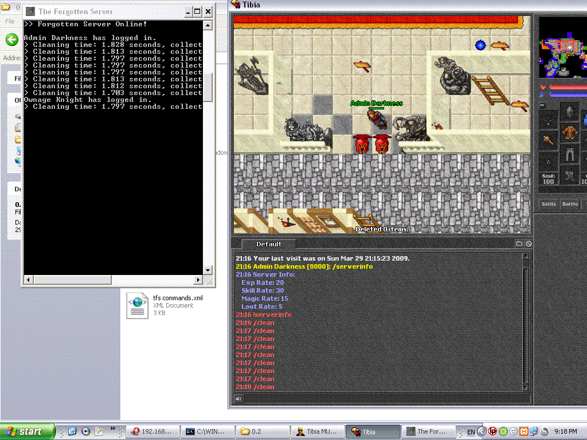The width and height of the screenshot is (587, 440).
Task: Click the console vertical scrollbar down arrow
Action: tap(208, 270)
